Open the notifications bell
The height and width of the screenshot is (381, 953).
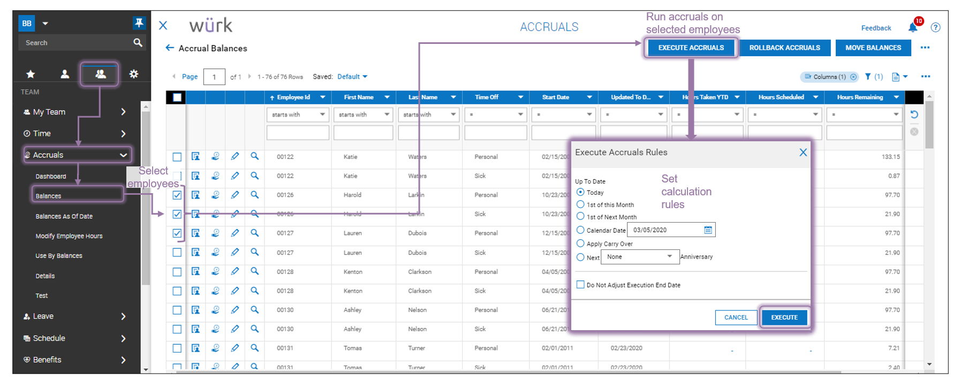pos(913,27)
